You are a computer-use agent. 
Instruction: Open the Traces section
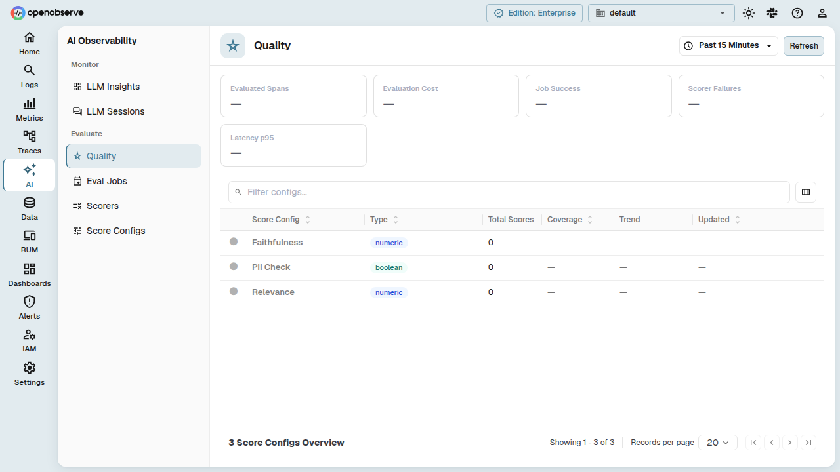(x=30, y=142)
